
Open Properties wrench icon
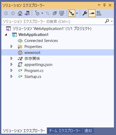pos(85,13)
